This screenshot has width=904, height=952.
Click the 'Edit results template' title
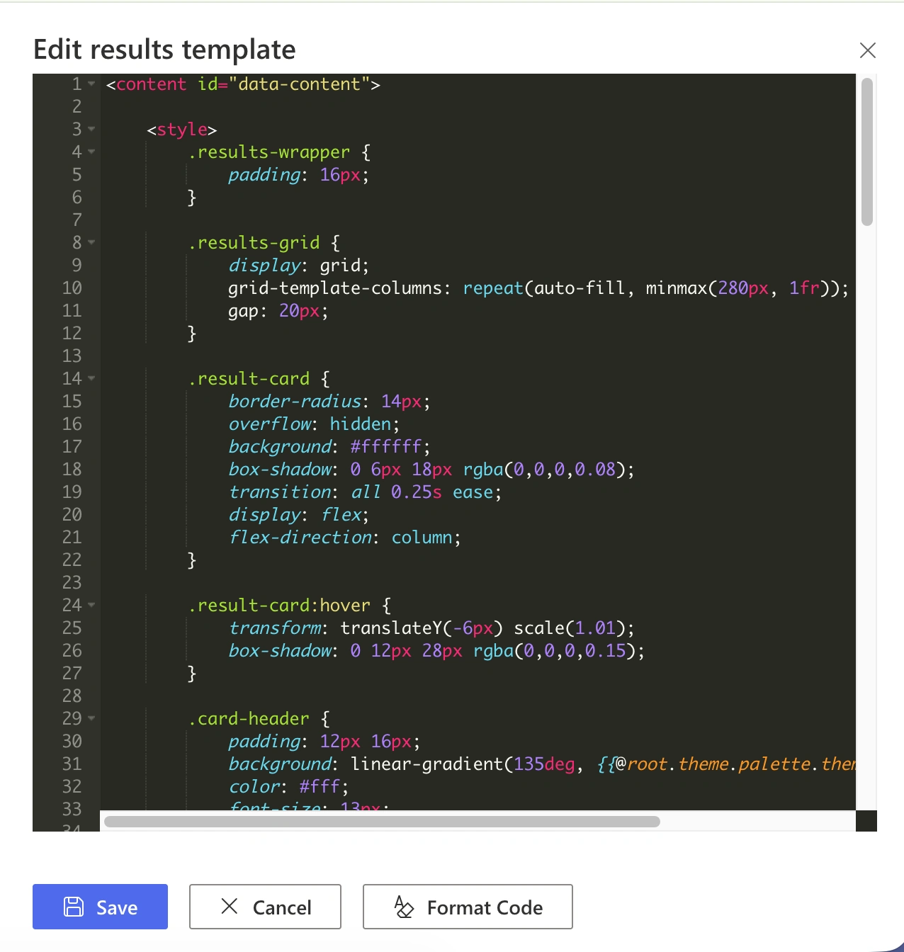164,50
